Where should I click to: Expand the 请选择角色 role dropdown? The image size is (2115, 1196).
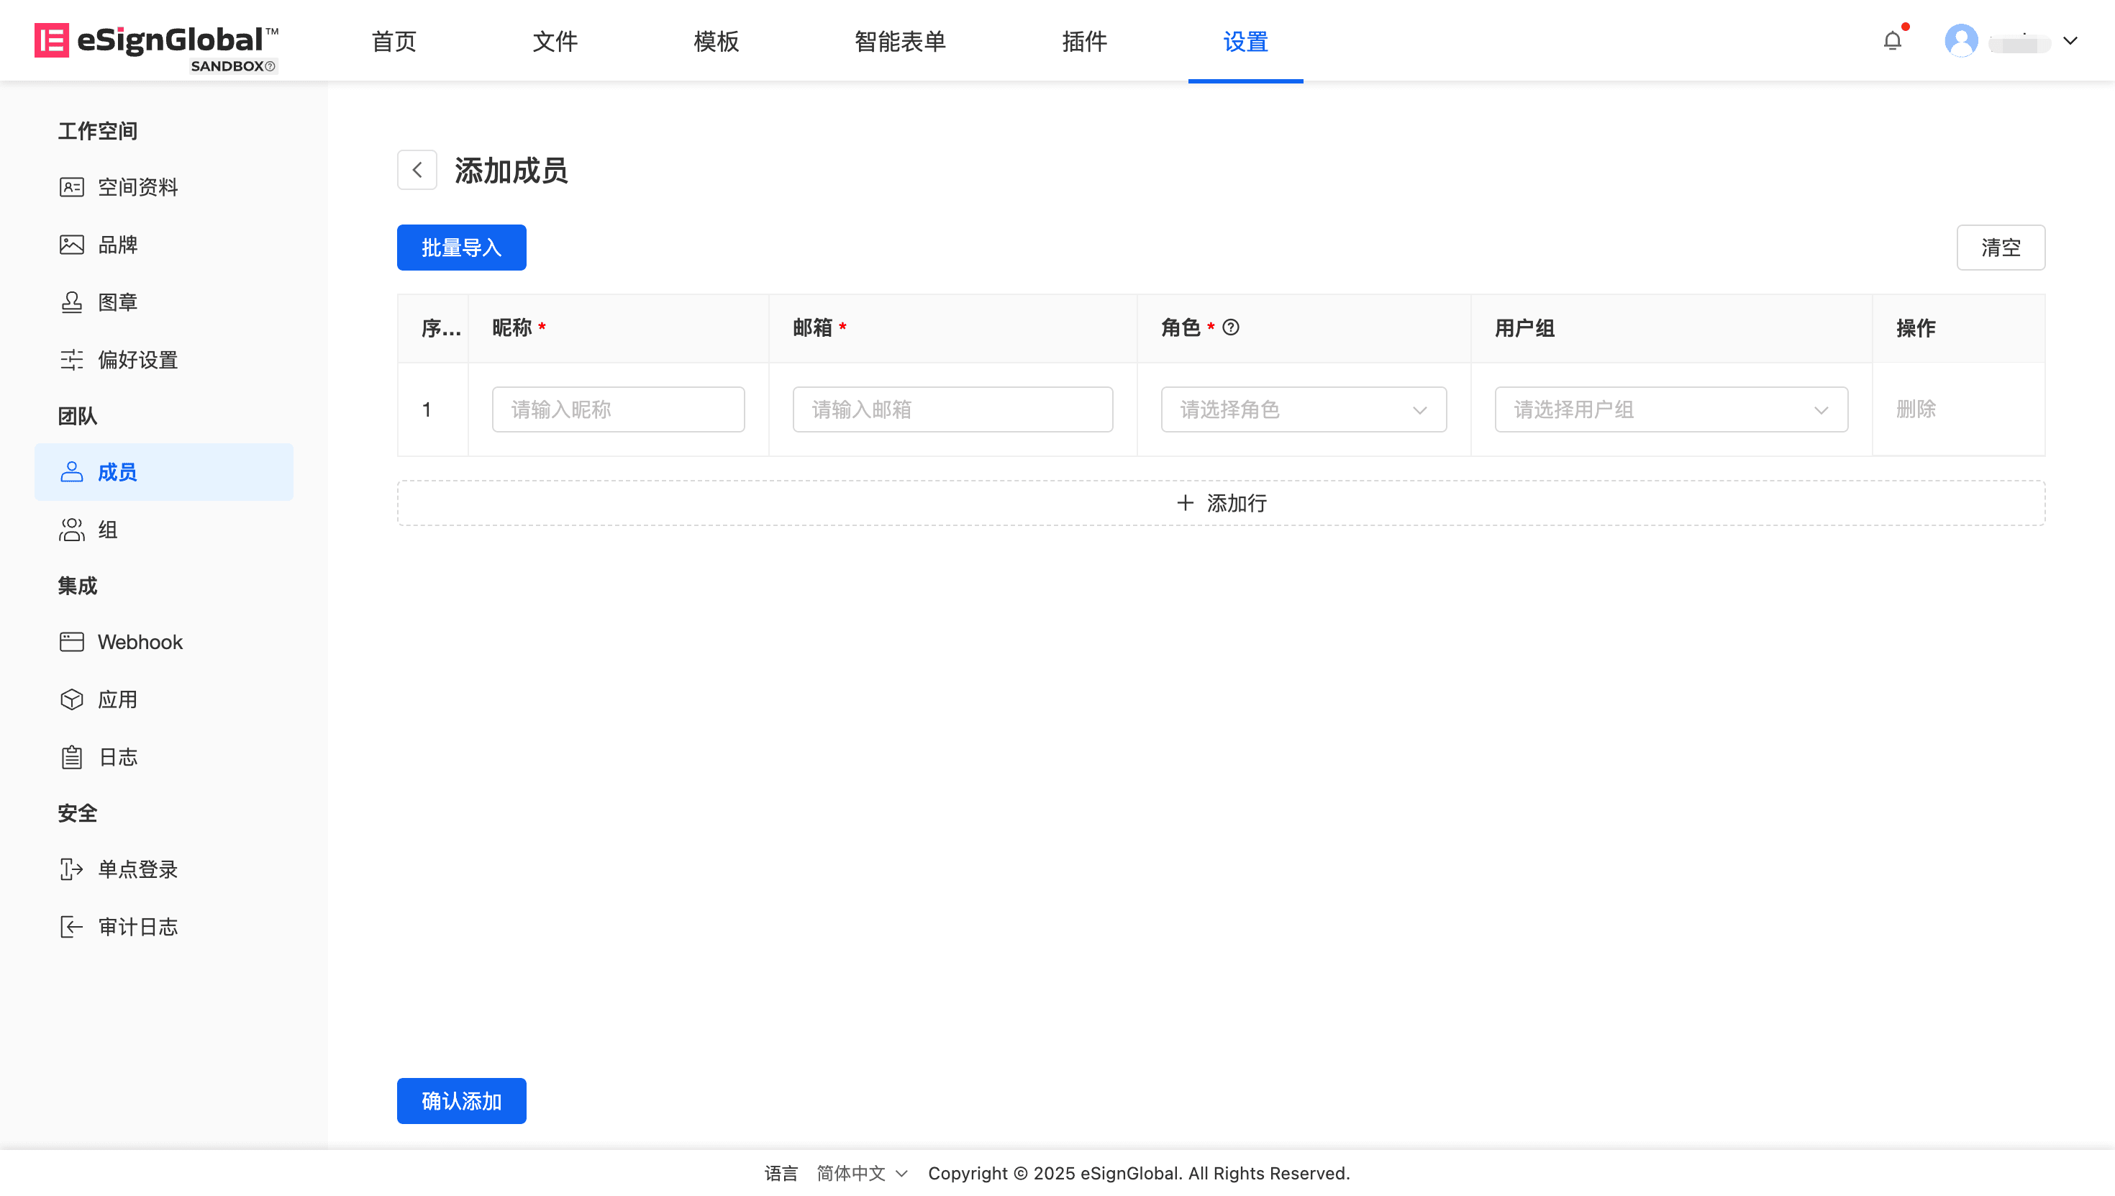pos(1303,409)
